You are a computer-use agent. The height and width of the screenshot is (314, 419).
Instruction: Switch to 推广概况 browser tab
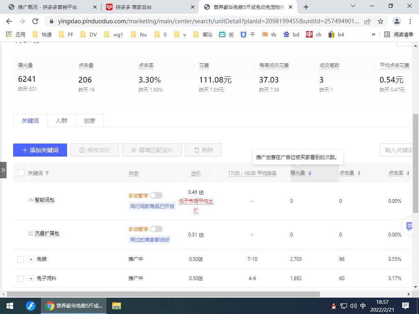click(51, 7)
